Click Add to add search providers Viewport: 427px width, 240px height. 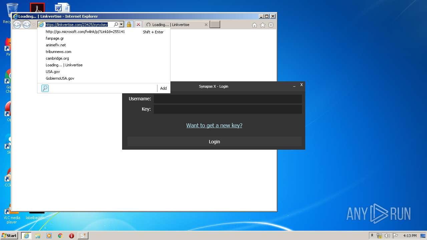click(x=163, y=88)
